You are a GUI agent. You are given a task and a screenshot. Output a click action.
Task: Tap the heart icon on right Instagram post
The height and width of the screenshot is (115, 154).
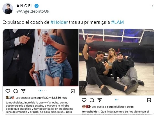(84, 100)
